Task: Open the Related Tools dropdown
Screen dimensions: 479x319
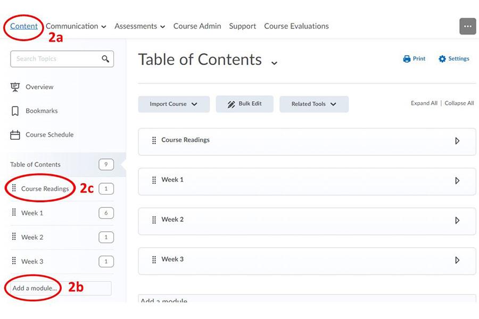Action: (x=313, y=104)
